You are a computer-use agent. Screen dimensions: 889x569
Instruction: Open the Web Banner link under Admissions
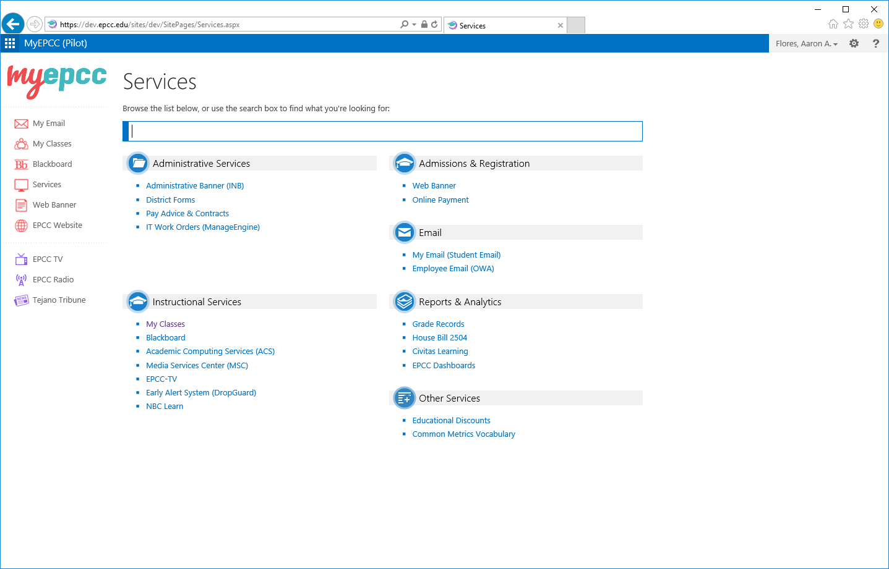(x=434, y=186)
